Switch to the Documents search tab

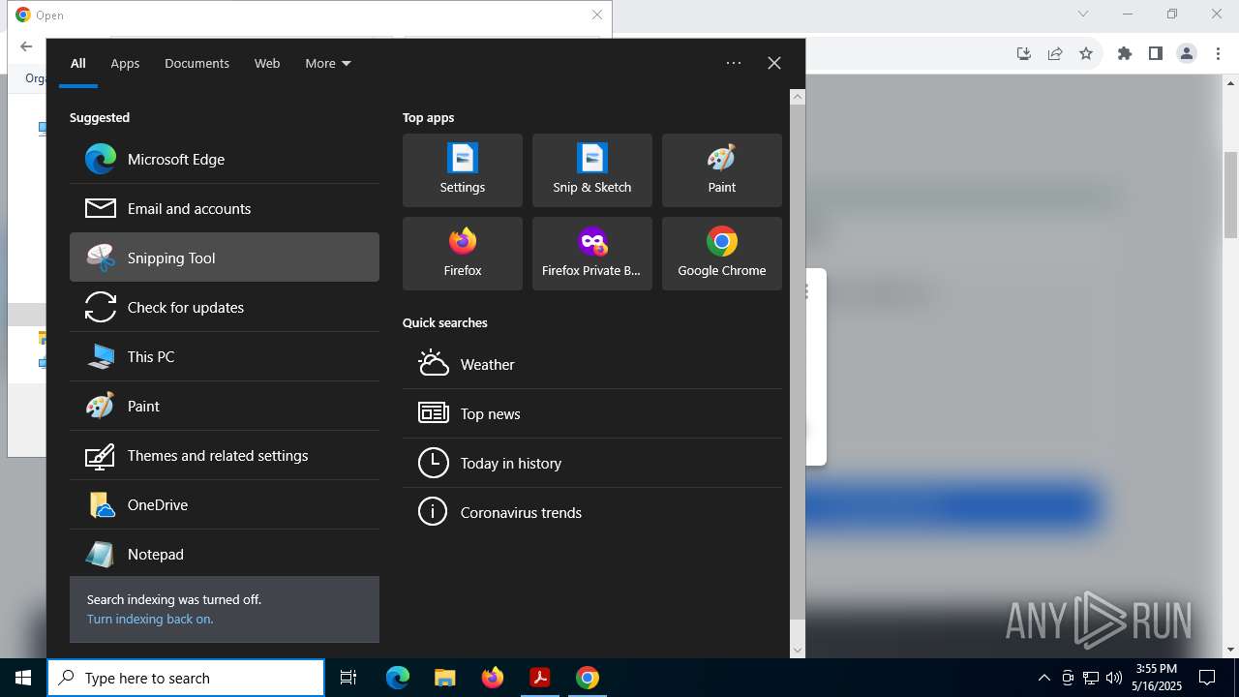(196, 63)
